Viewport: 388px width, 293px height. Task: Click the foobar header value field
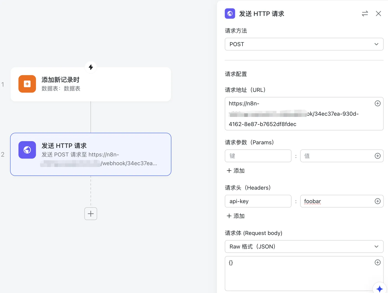click(x=337, y=201)
